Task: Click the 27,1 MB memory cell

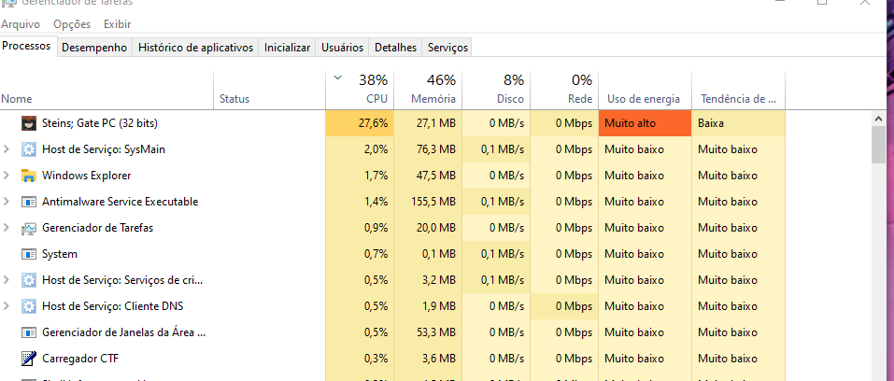Action: coord(428,122)
